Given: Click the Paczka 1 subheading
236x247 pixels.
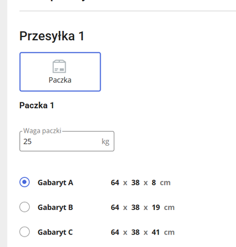Looking at the screenshot, I should tap(36, 106).
